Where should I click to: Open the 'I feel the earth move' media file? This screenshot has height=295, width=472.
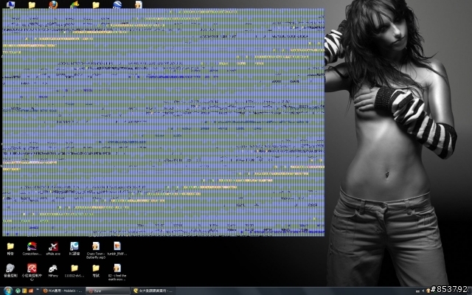point(117,272)
